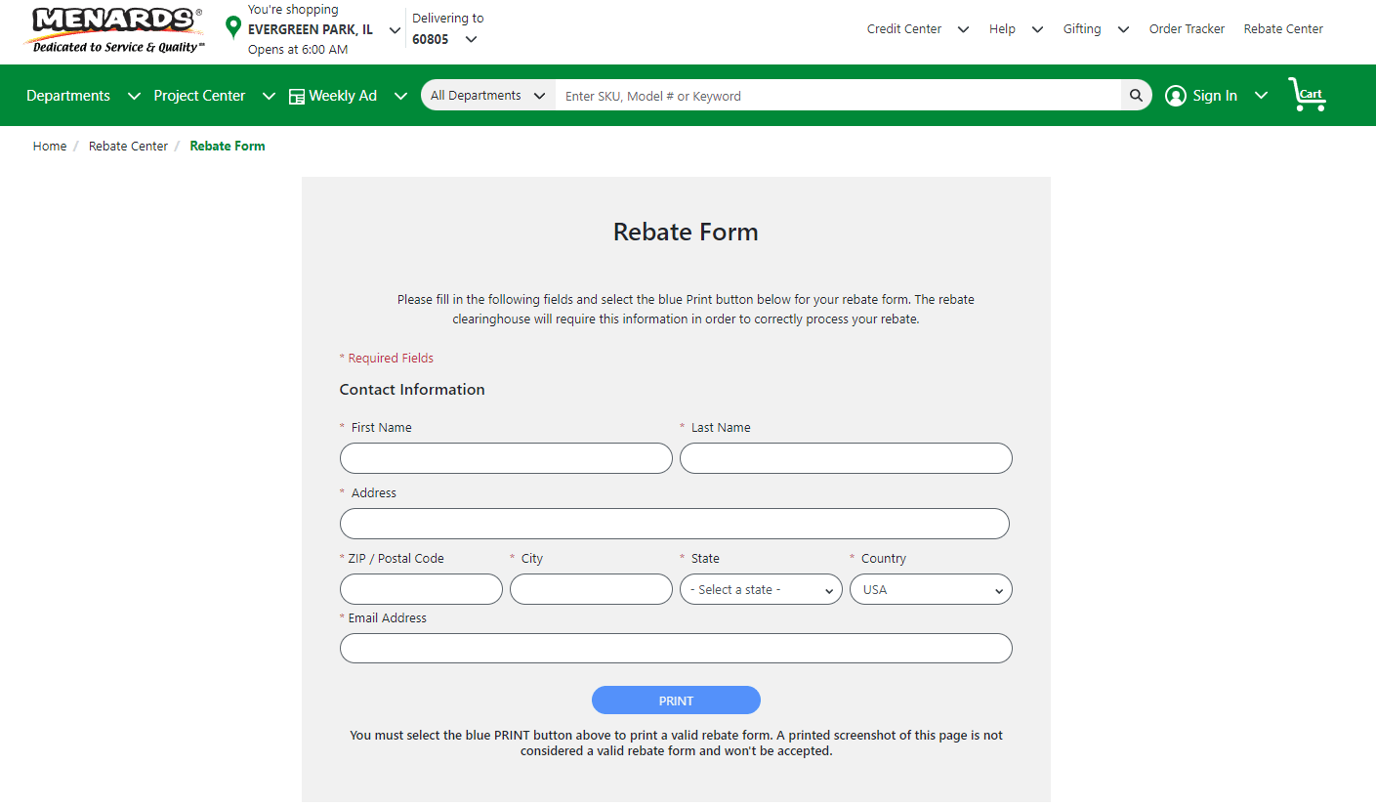Image resolution: width=1376 pixels, height=807 pixels.
Task: Open the delivery ZIP code 60805 dropdown
Action: (x=471, y=38)
